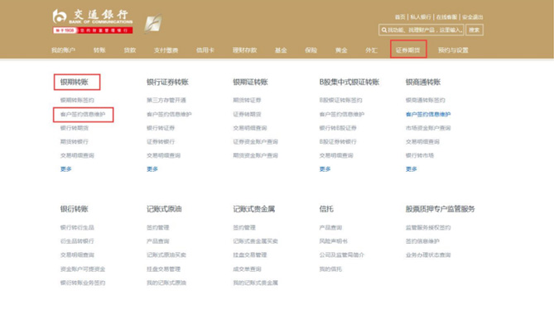The height and width of the screenshot is (309, 554).
Task: Open 监管服务授权签约 link
Action: pos(428,227)
